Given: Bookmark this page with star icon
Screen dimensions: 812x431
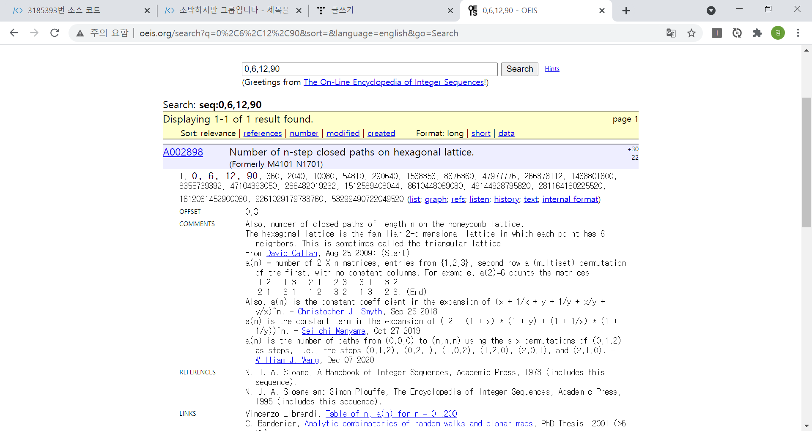Looking at the screenshot, I should (x=691, y=33).
